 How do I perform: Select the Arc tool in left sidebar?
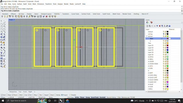(x=1, y=29)
